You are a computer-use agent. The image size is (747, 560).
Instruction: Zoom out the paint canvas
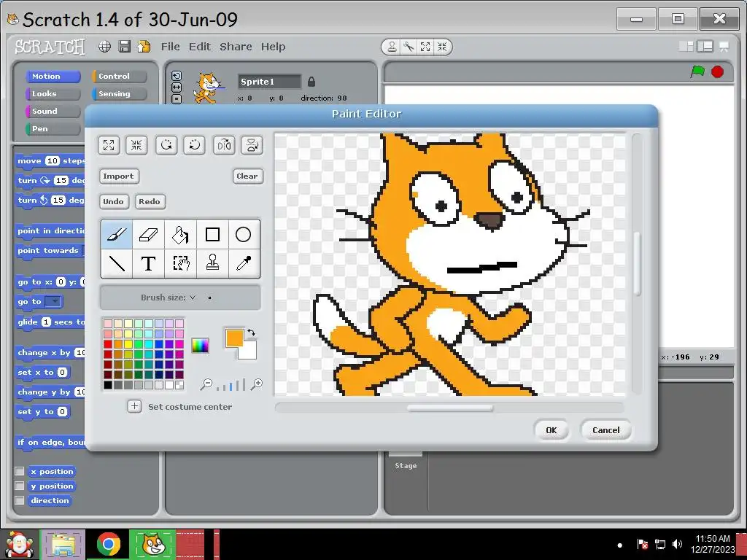(x=206, y=384)
